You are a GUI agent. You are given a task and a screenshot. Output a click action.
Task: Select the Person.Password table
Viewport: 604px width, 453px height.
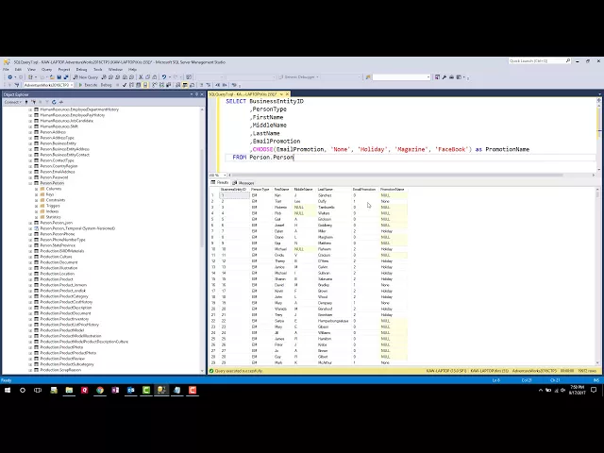pos(54,177)
